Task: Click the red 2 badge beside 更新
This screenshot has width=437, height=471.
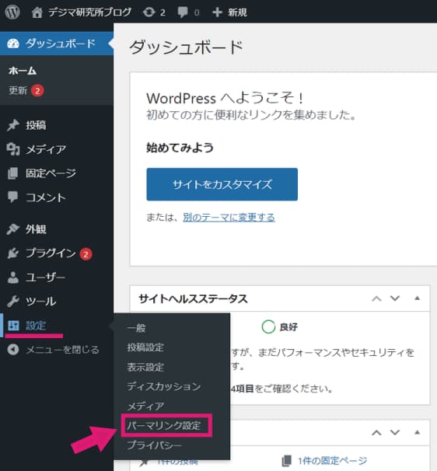Action: point(37,91)
